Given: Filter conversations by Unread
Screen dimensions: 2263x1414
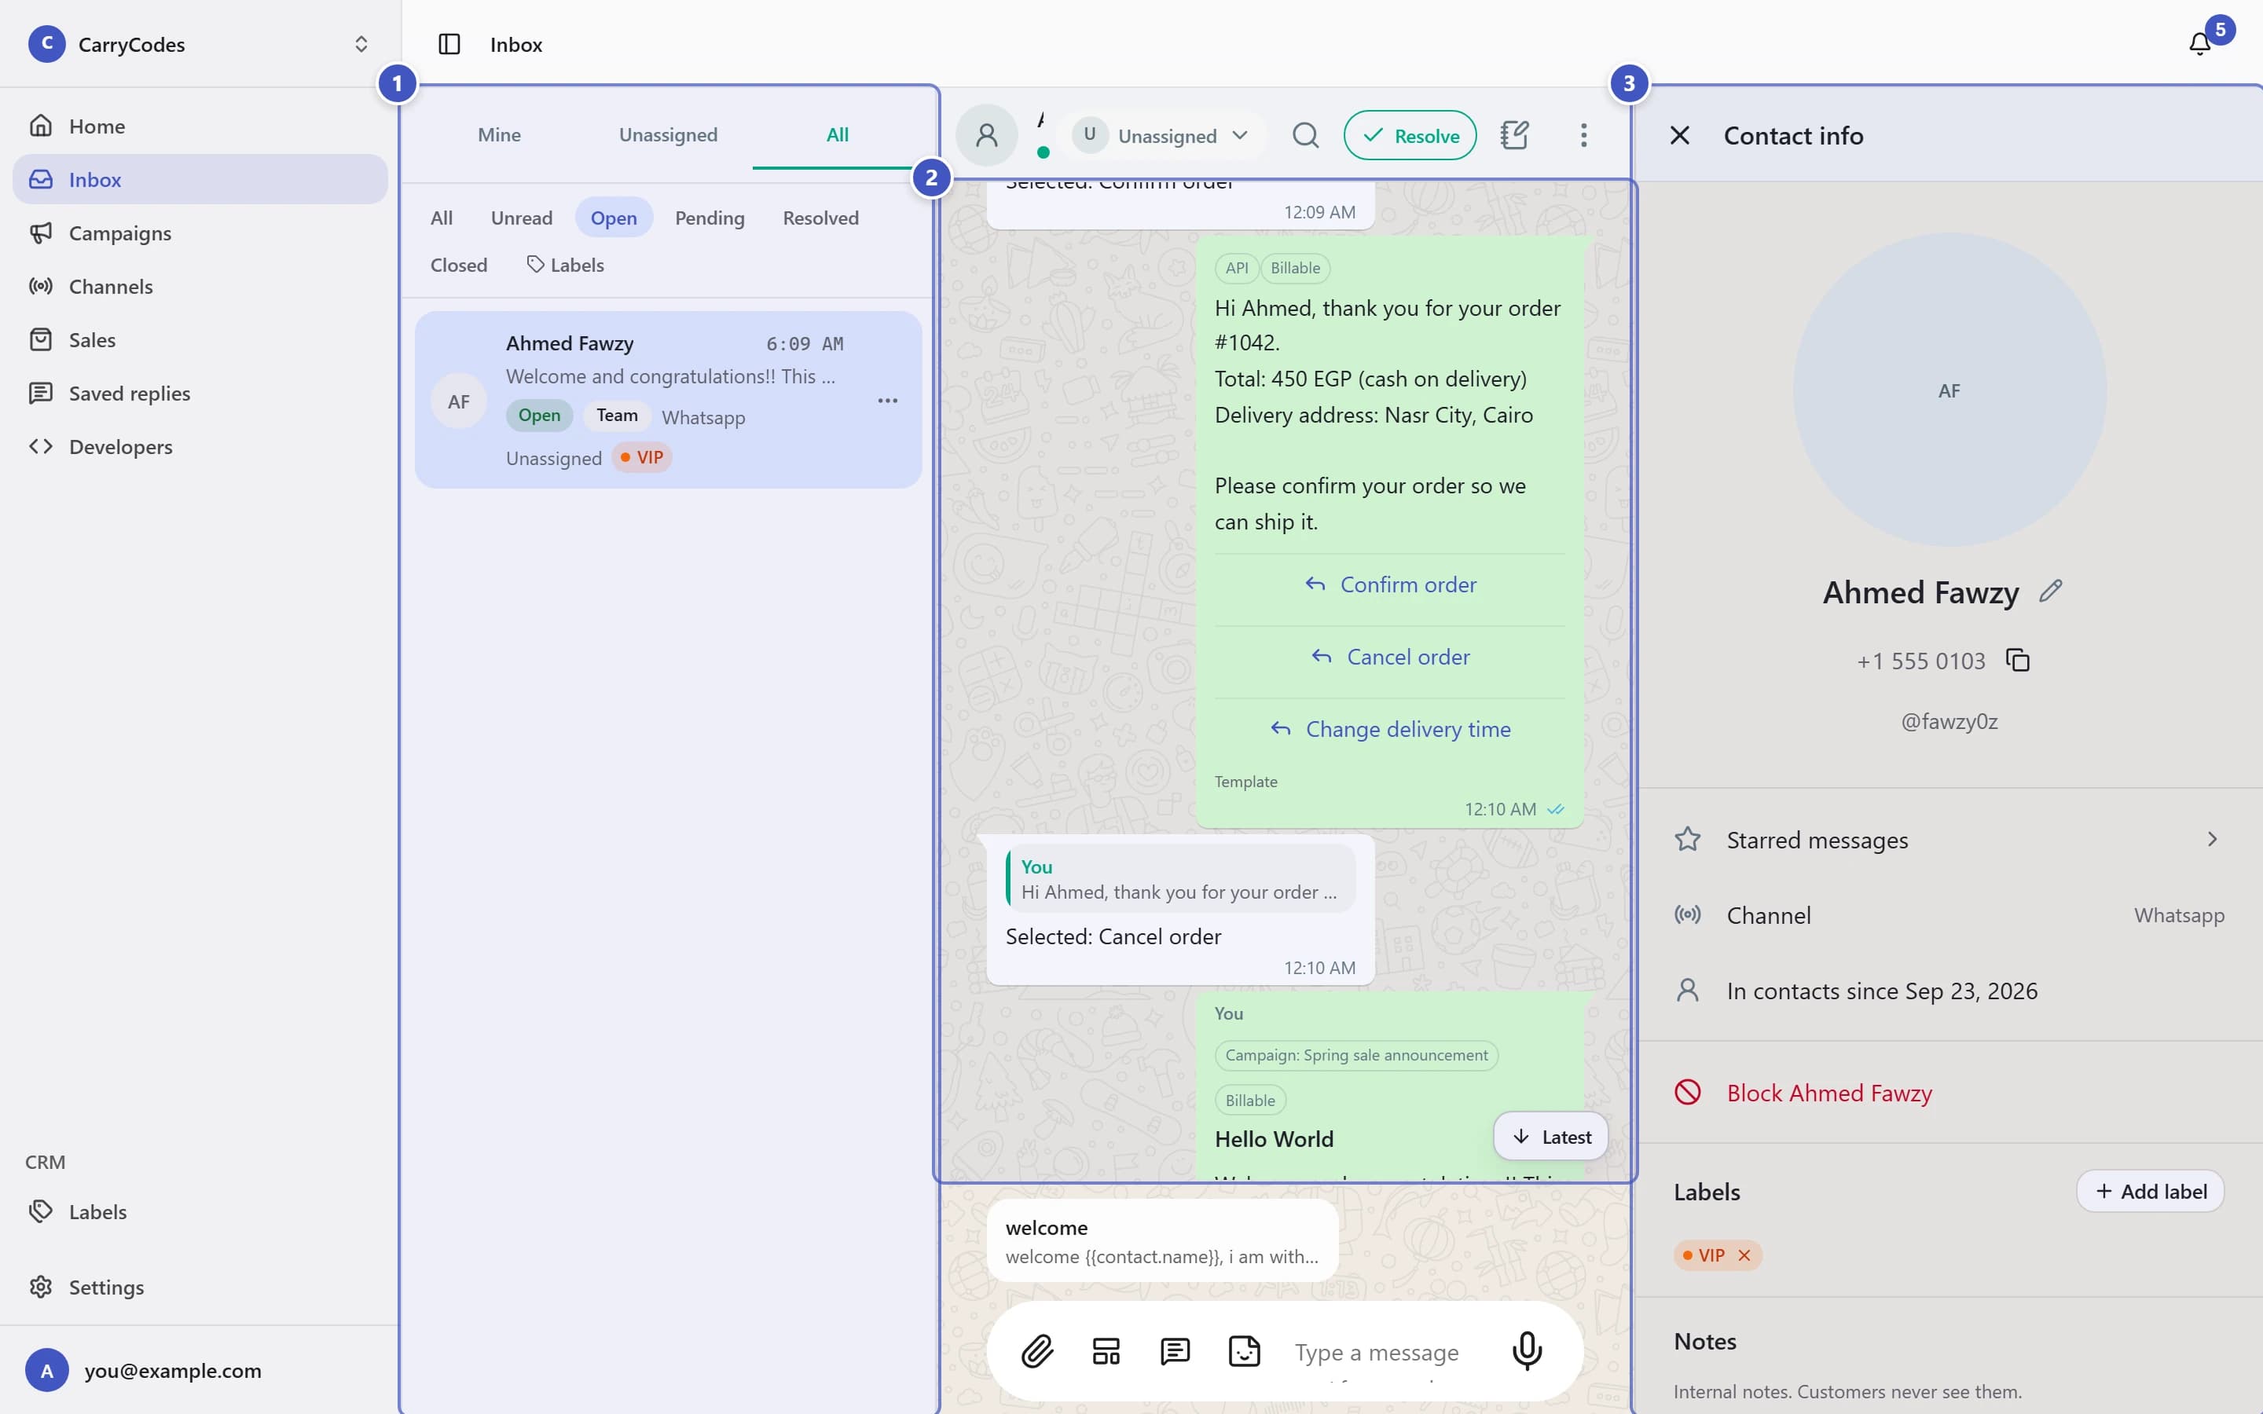Looking at the screenshot, I should coord(522,218).
